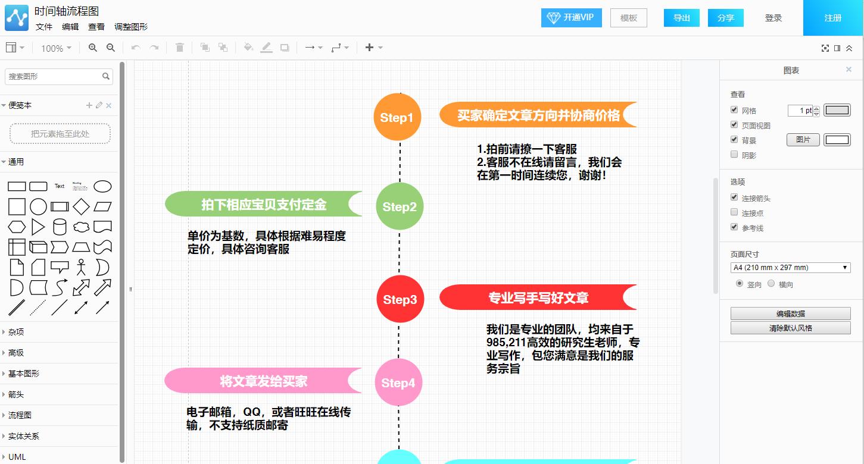Disable the 网格 checkbox
Screen dimensions: 864x464
tap(735, 109)
